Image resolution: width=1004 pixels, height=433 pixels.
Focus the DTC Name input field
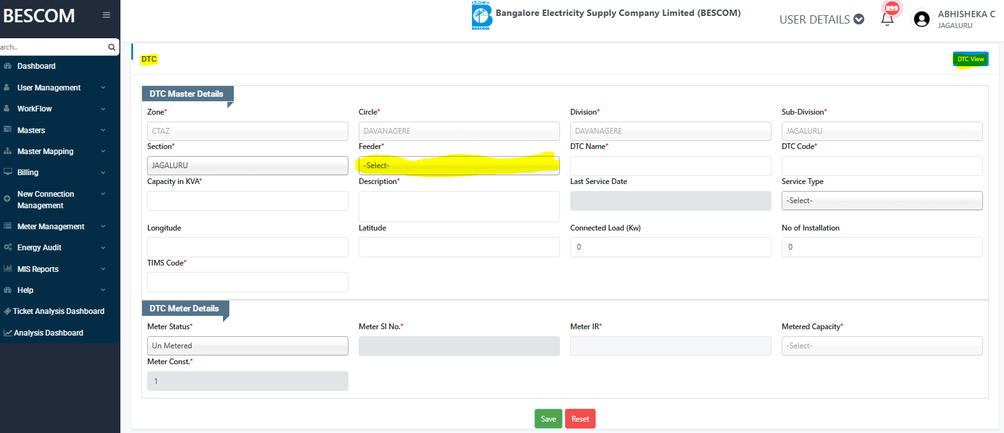click(x=671, y=166)
